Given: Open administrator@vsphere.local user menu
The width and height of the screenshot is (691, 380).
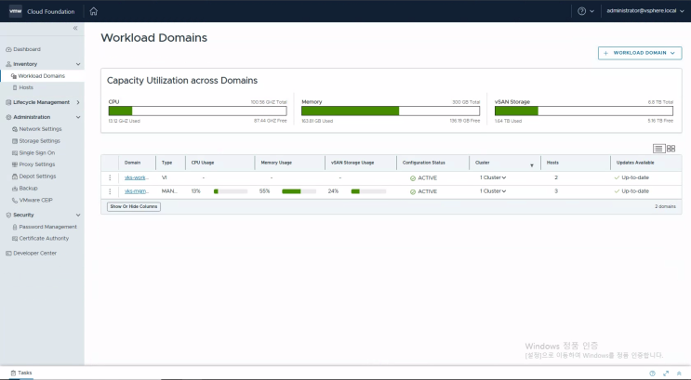Looking at the screenshot, I should [645, 11].
